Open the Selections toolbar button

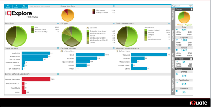tap(24, 6)
